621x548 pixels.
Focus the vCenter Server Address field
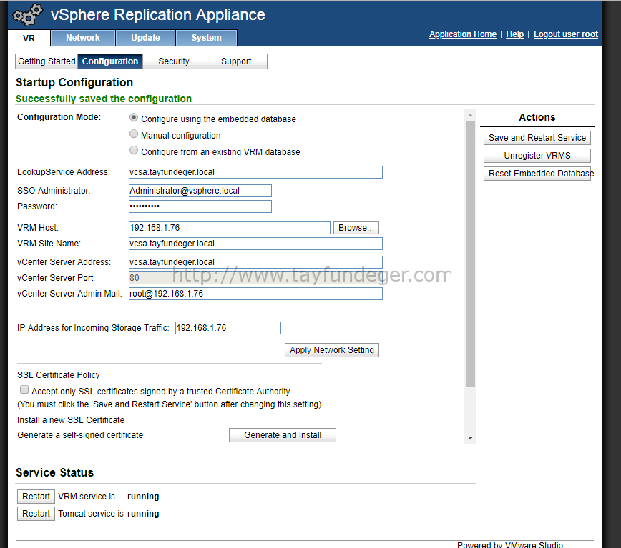click(x=255, y=262)
